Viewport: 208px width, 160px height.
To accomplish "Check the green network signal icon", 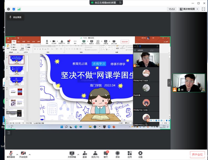I will click(x=19, y=9).
